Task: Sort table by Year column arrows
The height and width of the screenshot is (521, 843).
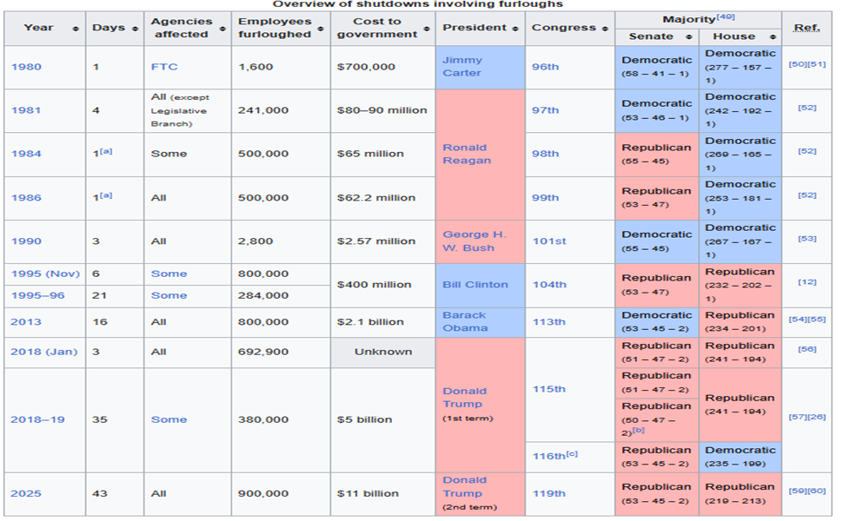Action: click(x=76, y=29)
